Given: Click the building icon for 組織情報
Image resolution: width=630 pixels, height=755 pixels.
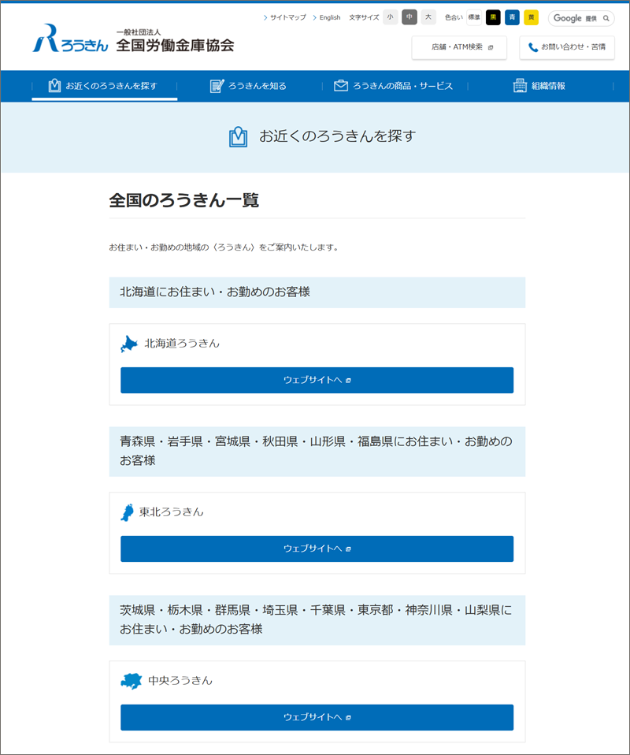Looking at the screenshot, I should coord(520,86).
